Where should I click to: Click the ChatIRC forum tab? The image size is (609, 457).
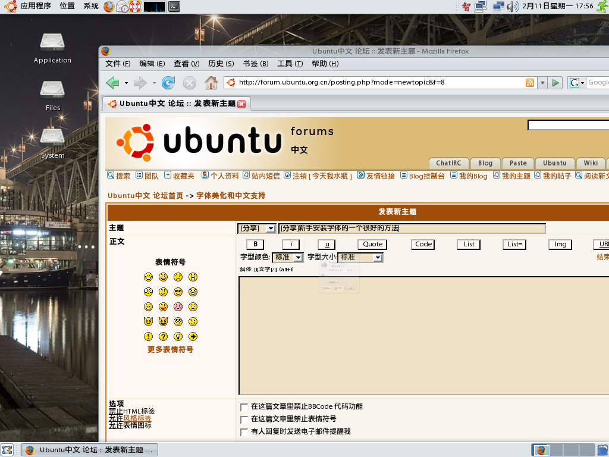tap(448, 163)
